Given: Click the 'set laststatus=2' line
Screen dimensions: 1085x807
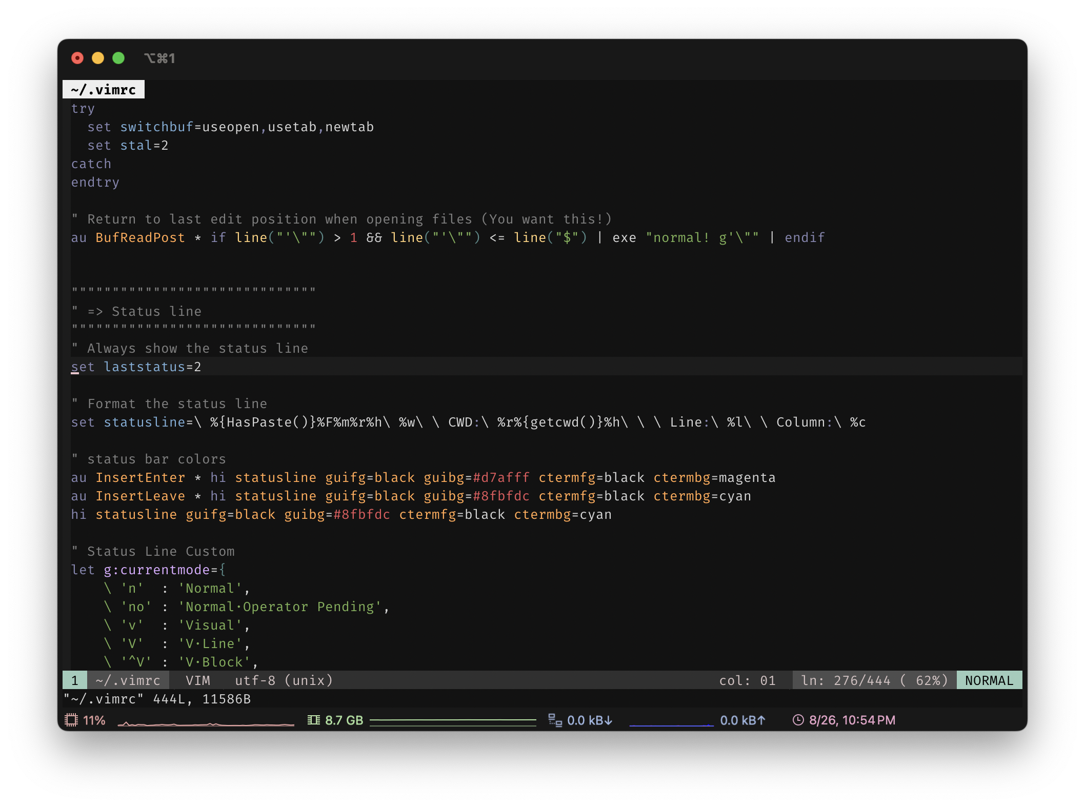Looking at the screenshot, I should (136, 367).
